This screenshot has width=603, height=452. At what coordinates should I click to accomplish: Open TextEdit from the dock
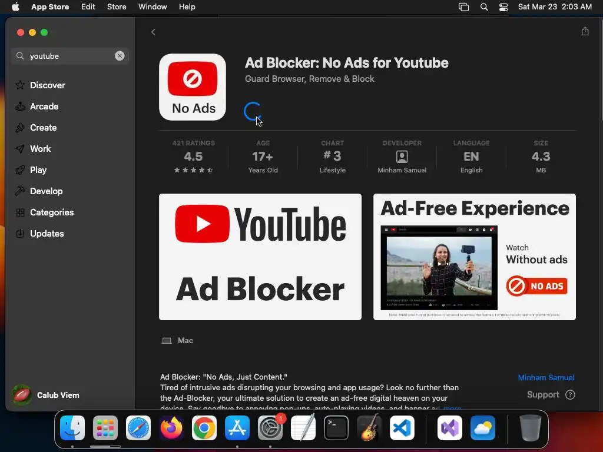point(303,428)
